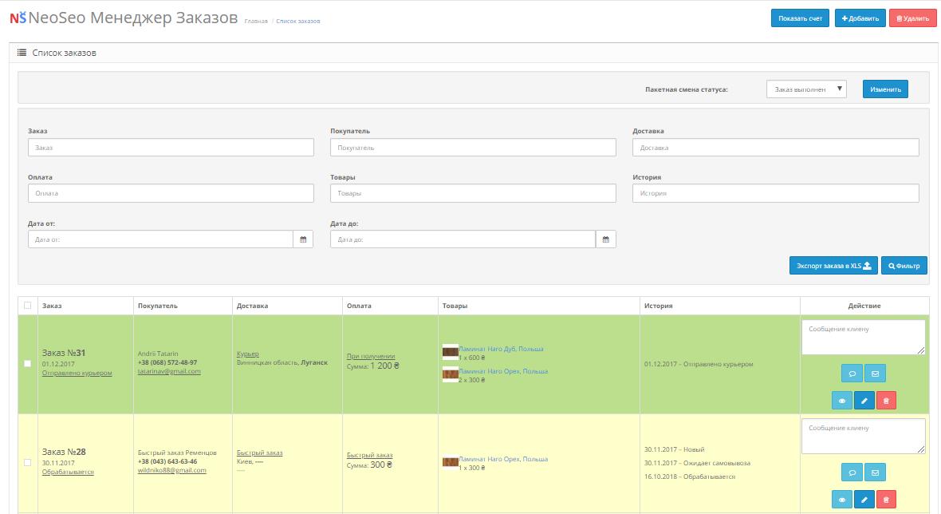Open the batch status dropdown Заказ выполнен
This screenshot has width=941, height=514.
pos(805,89)
